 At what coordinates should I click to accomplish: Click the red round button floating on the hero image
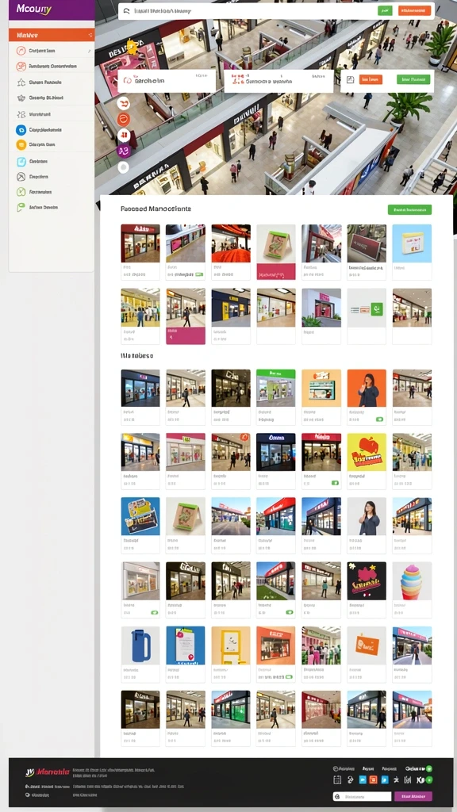tap(123, 120)
